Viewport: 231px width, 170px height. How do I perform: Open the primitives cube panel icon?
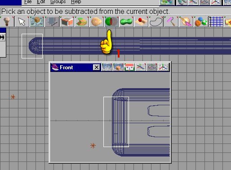(x=67, y=22)
